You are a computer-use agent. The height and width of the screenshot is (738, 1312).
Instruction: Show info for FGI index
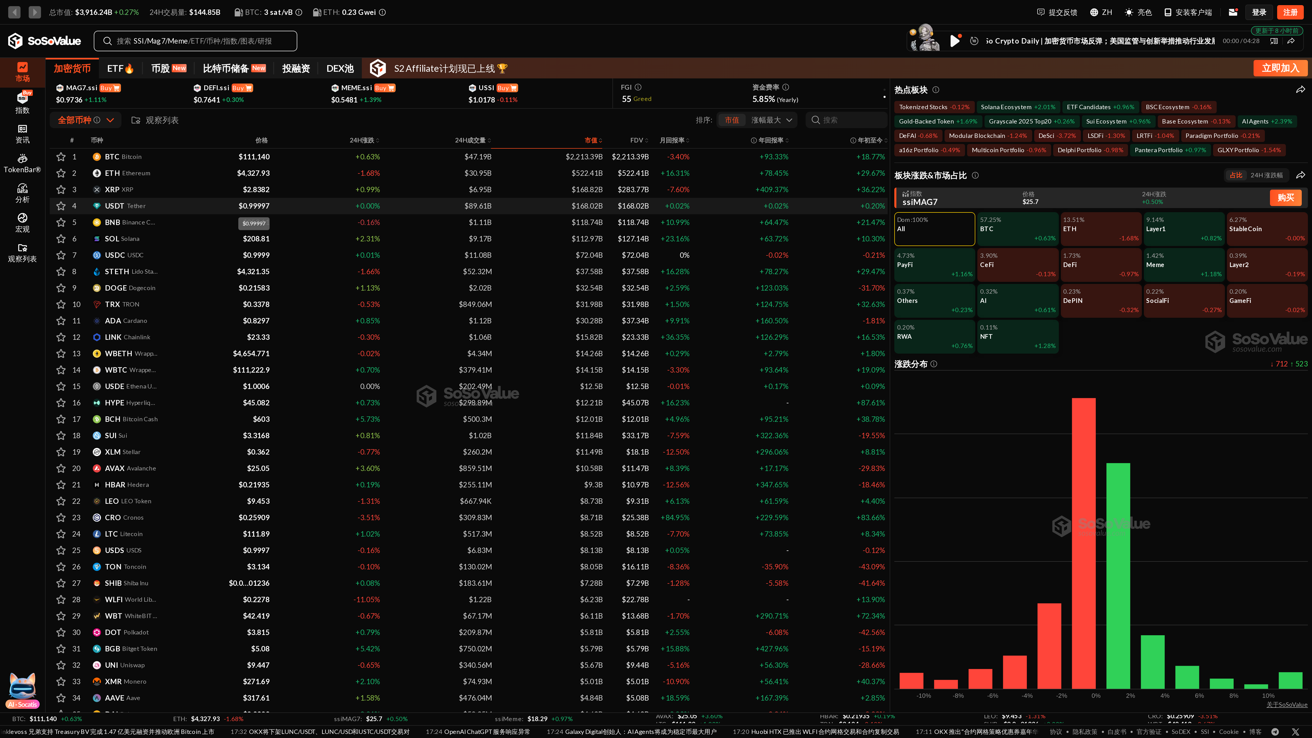click(x=638, y=87)
